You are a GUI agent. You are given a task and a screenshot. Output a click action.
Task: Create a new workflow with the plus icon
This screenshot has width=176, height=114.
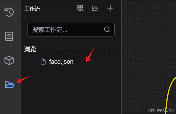coord(110,8)
